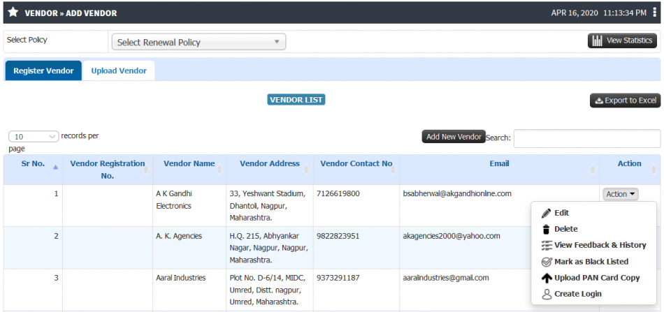Click the trash Delete icon
This screenshot has width=664, height=312.
[547, 229]
